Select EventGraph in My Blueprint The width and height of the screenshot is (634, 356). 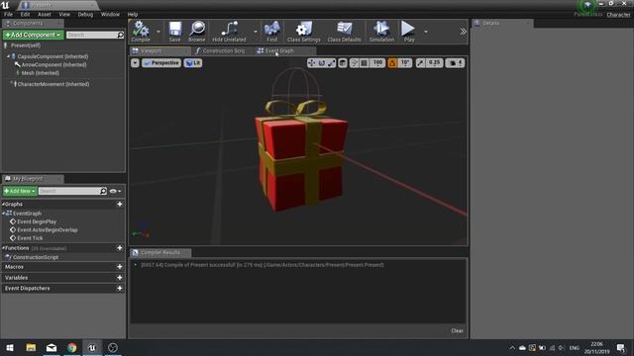tap(27, 214)
